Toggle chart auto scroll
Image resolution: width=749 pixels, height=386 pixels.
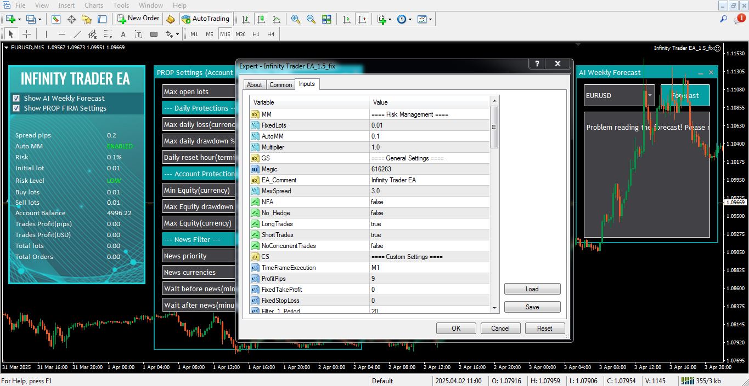pyautogui.click(x=346, y=19)
